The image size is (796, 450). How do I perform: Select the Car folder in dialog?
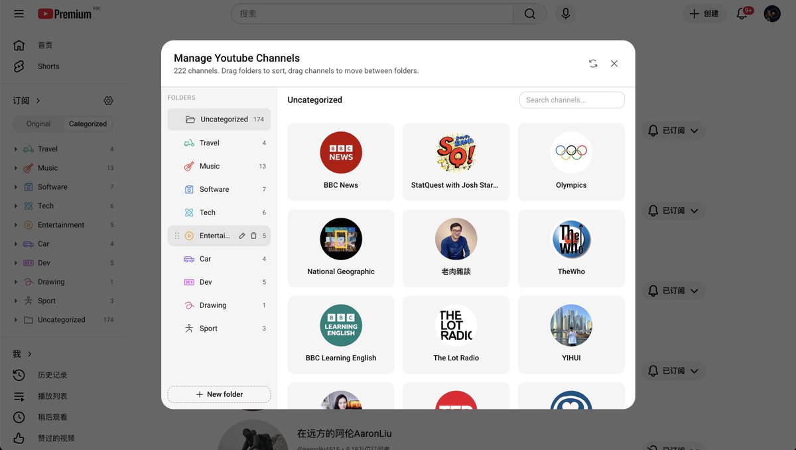(x=219, y=259)
